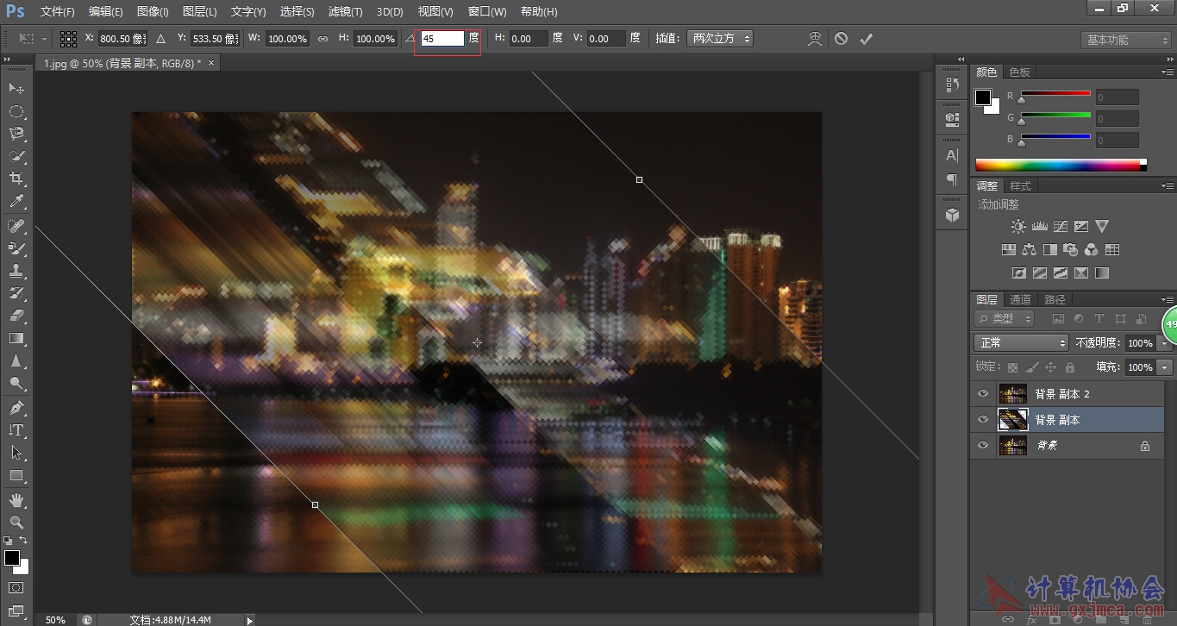
Task: Select the Polygonal Lasso tool
Action: [16, 134]
